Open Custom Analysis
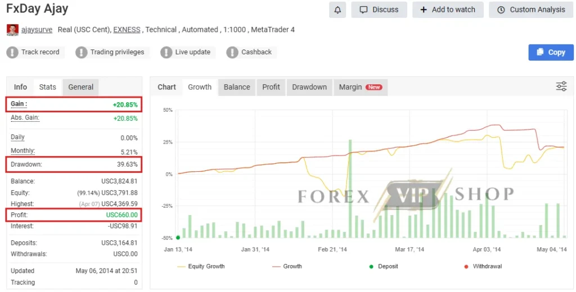This screenshot has width=576, height=292. point(531,10)
